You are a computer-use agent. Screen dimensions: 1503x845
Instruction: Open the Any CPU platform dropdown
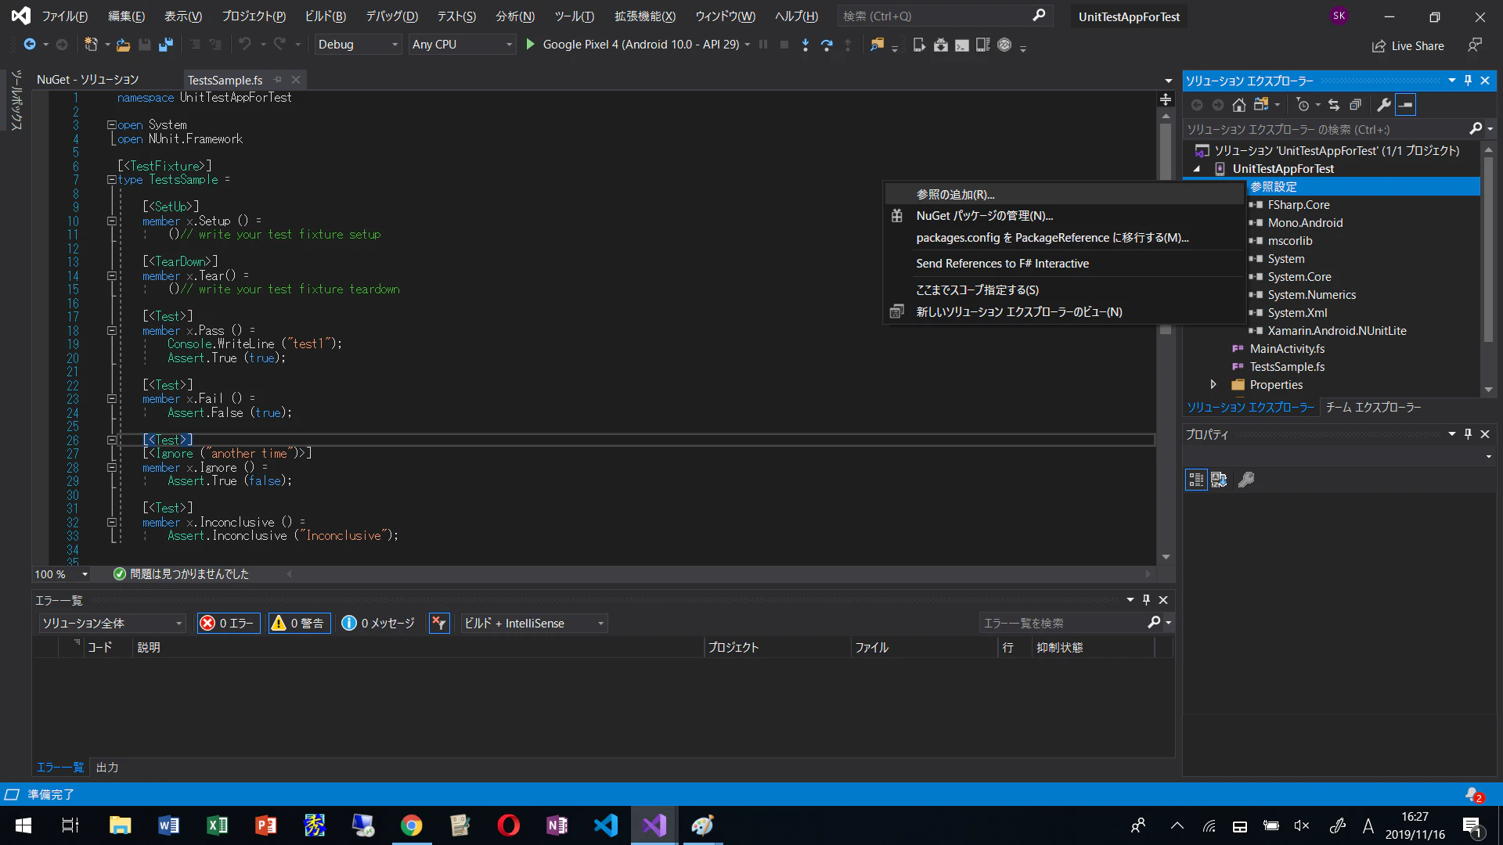tap(463, 45)
